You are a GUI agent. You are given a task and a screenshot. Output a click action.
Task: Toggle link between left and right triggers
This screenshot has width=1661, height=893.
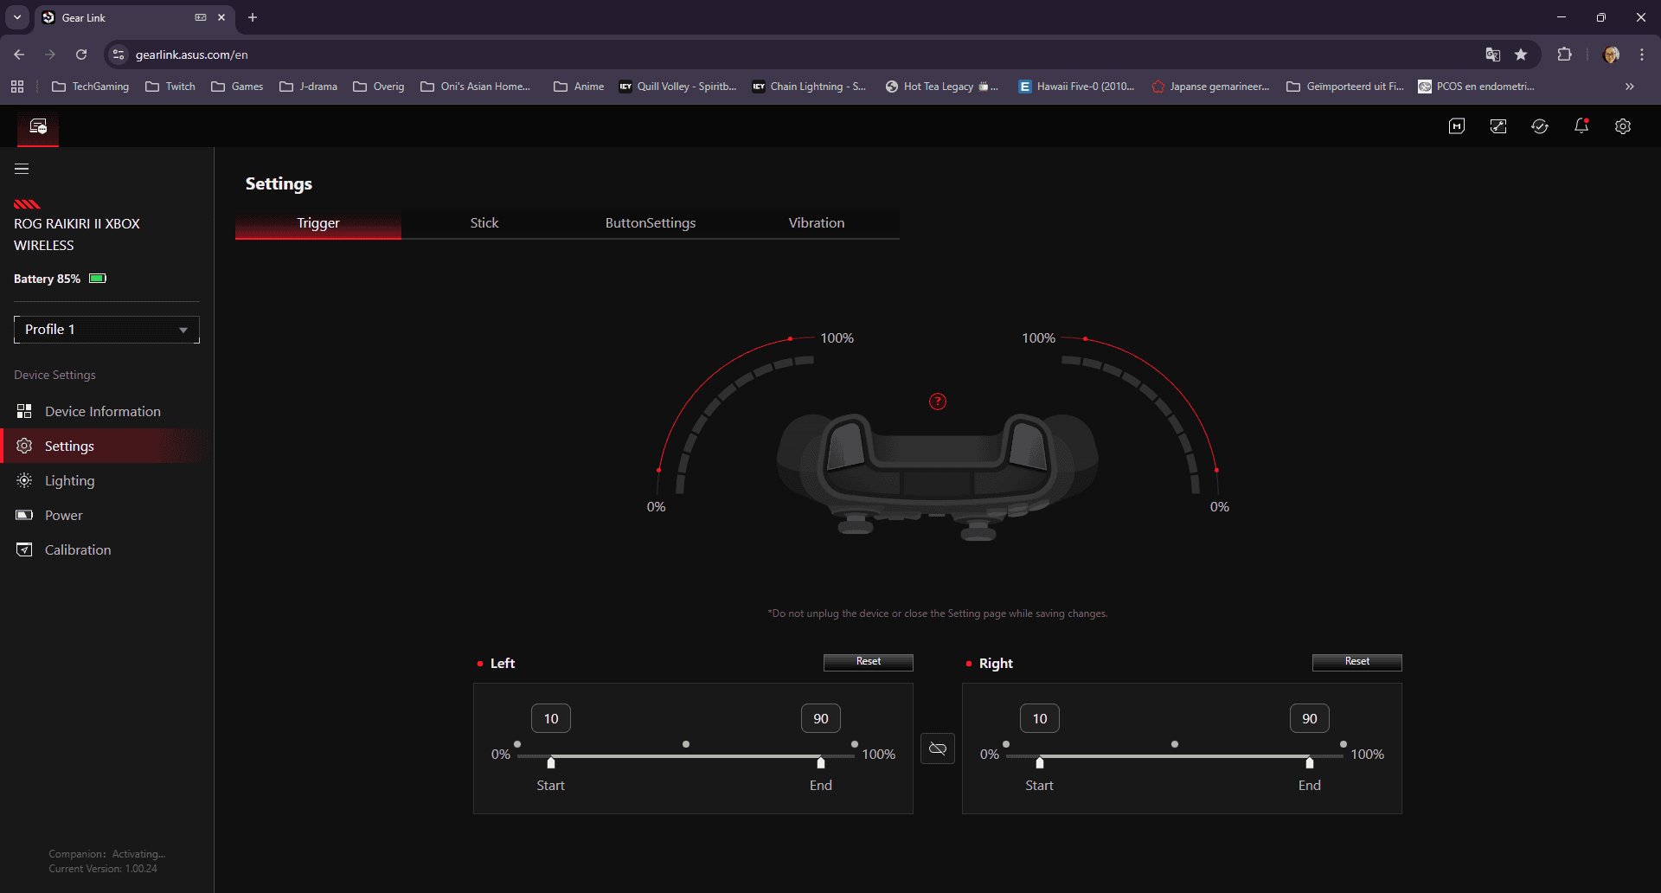pos(938,748)
